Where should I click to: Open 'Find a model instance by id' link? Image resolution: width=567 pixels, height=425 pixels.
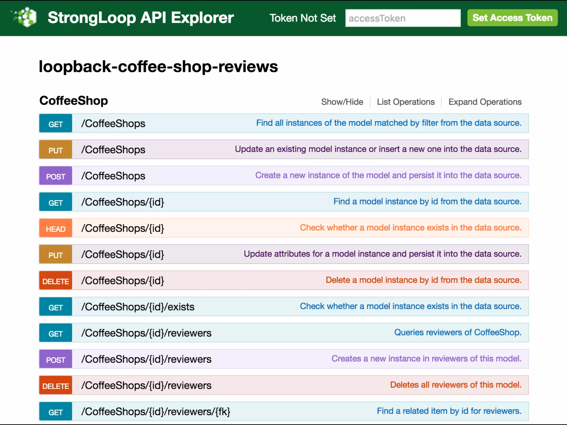427,201
